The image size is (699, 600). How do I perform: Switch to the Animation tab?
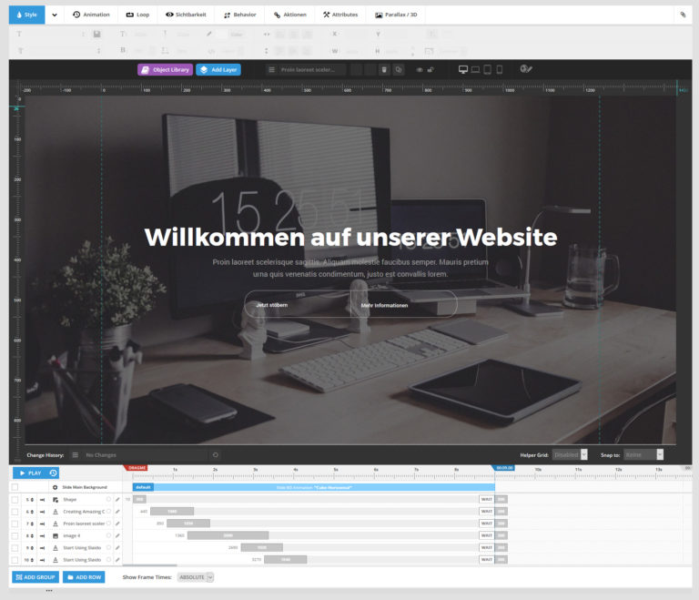point(91,15)
